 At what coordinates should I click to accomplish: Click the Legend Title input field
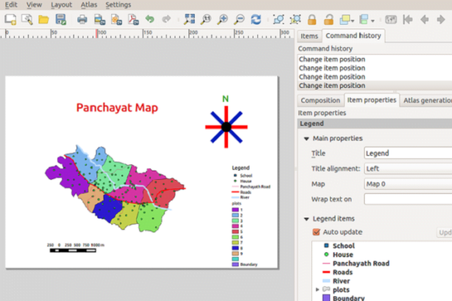(408, 154)
